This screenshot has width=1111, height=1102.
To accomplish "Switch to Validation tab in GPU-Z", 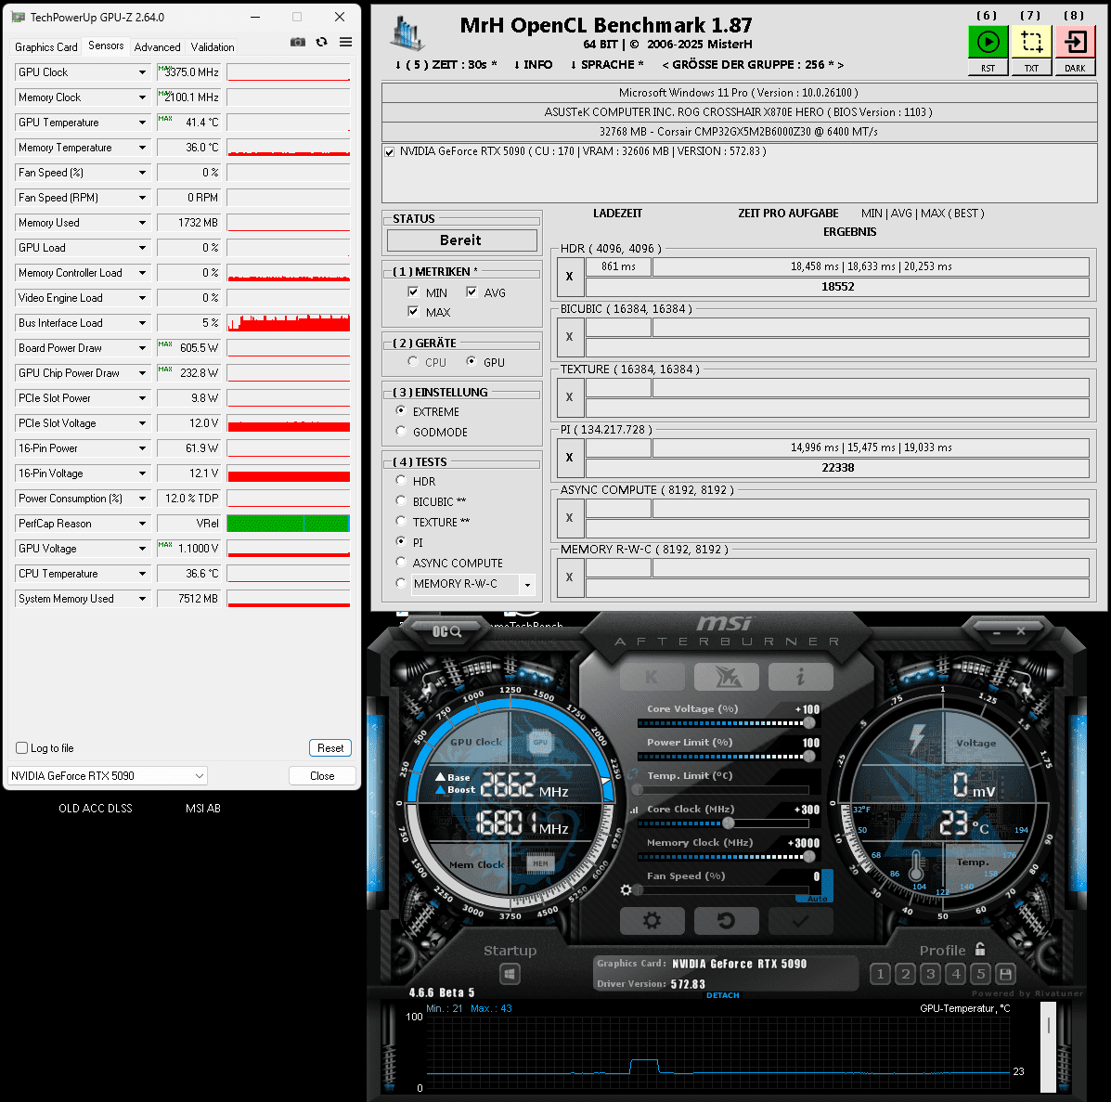I will click(213, 46).
